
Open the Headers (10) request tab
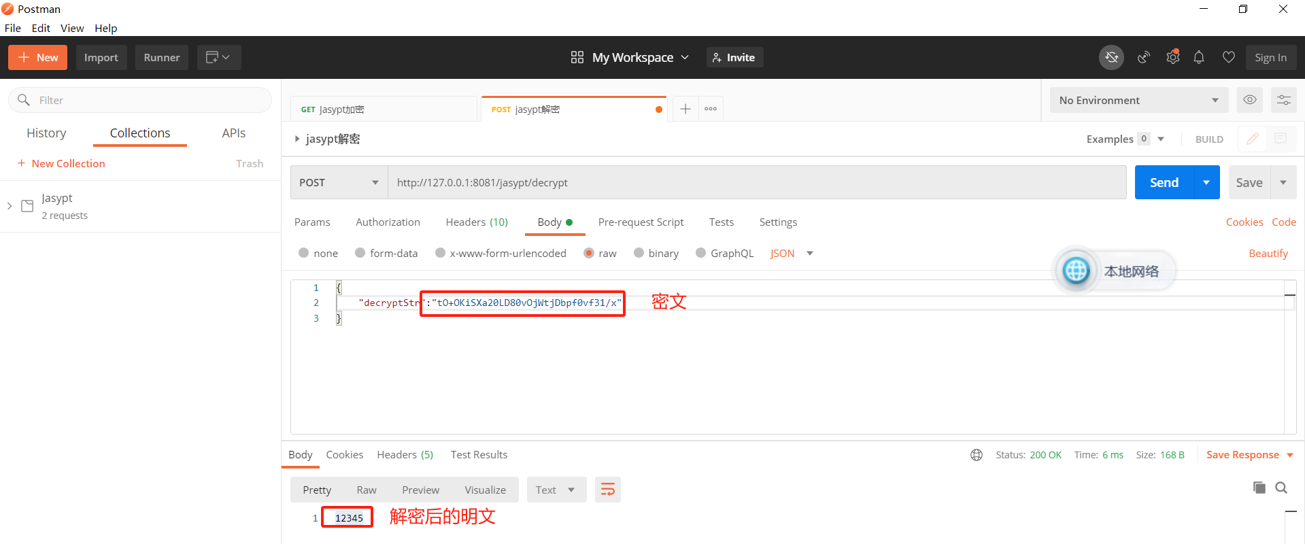[x=477, y=222]
